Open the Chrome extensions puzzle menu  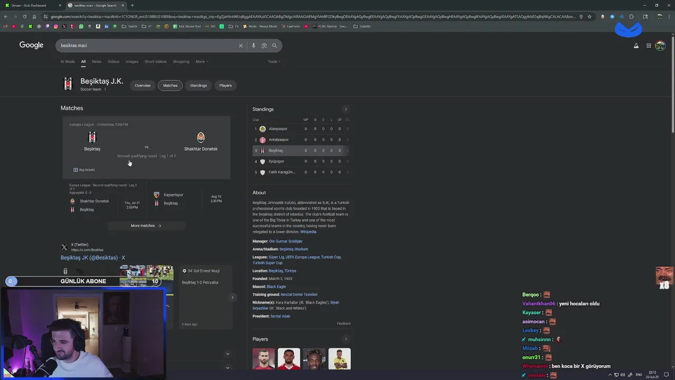[x=631, y=16]
